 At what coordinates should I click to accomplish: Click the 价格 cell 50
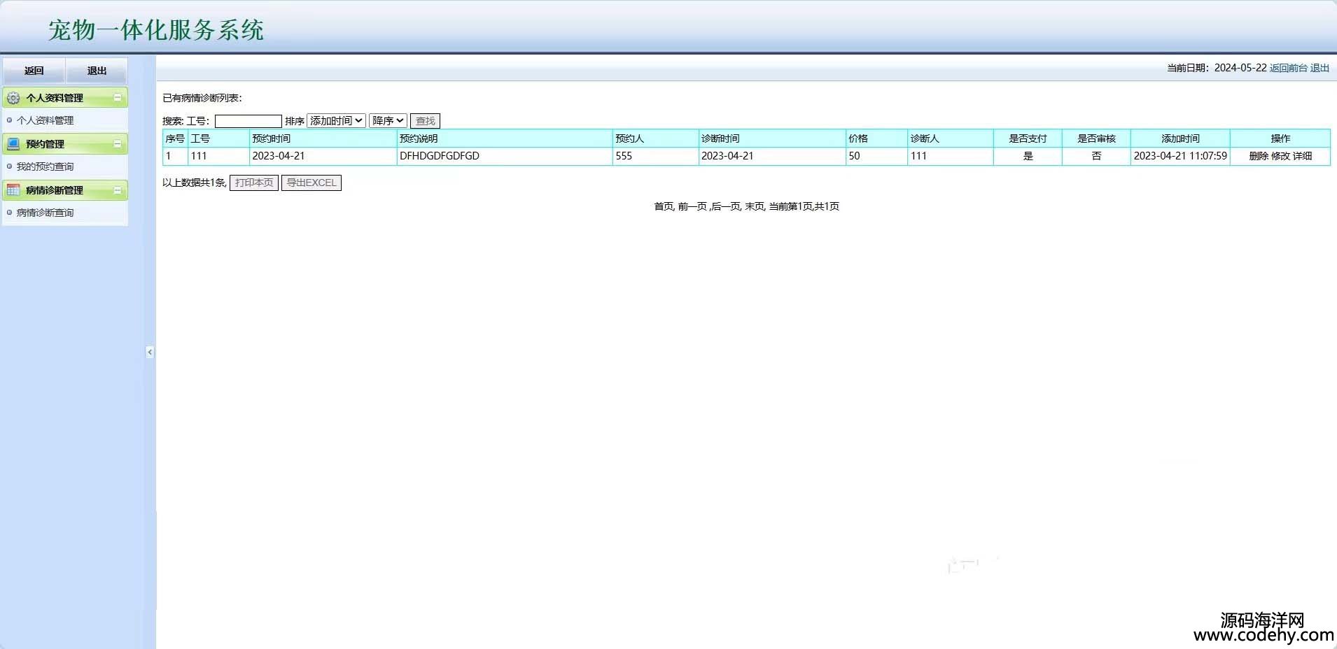click(x=876, y=156)
